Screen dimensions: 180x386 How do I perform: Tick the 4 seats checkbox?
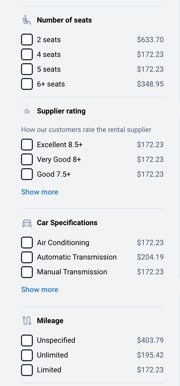coord(27,54)
